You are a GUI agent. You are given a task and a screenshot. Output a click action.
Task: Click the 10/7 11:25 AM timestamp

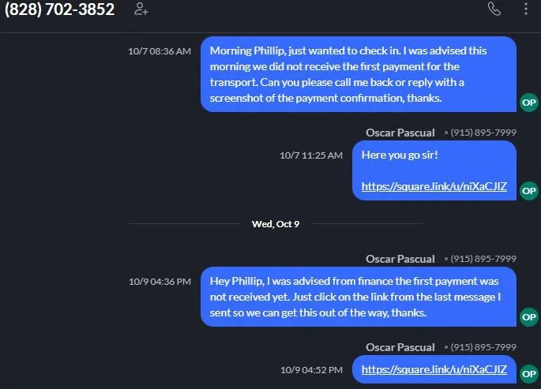coord(311,155)
